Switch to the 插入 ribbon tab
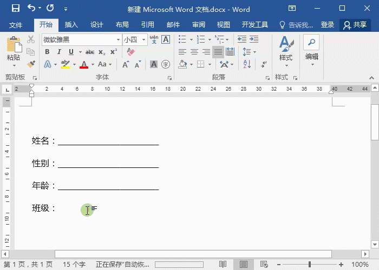This screenshot has height=270, width=379. (x=71, y=25)
